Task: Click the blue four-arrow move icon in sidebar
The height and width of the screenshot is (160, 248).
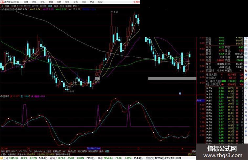Action: [246, 74]
